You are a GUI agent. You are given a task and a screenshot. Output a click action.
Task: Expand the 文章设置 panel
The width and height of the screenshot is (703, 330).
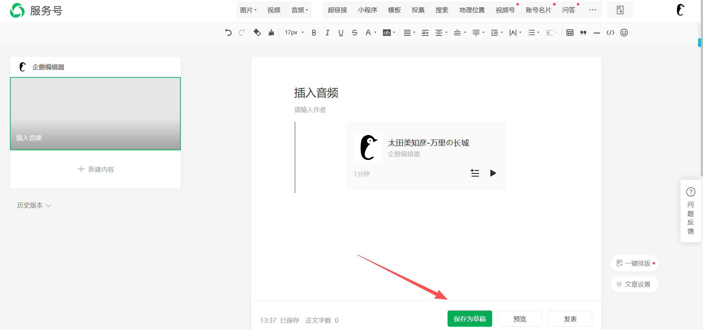634,284
